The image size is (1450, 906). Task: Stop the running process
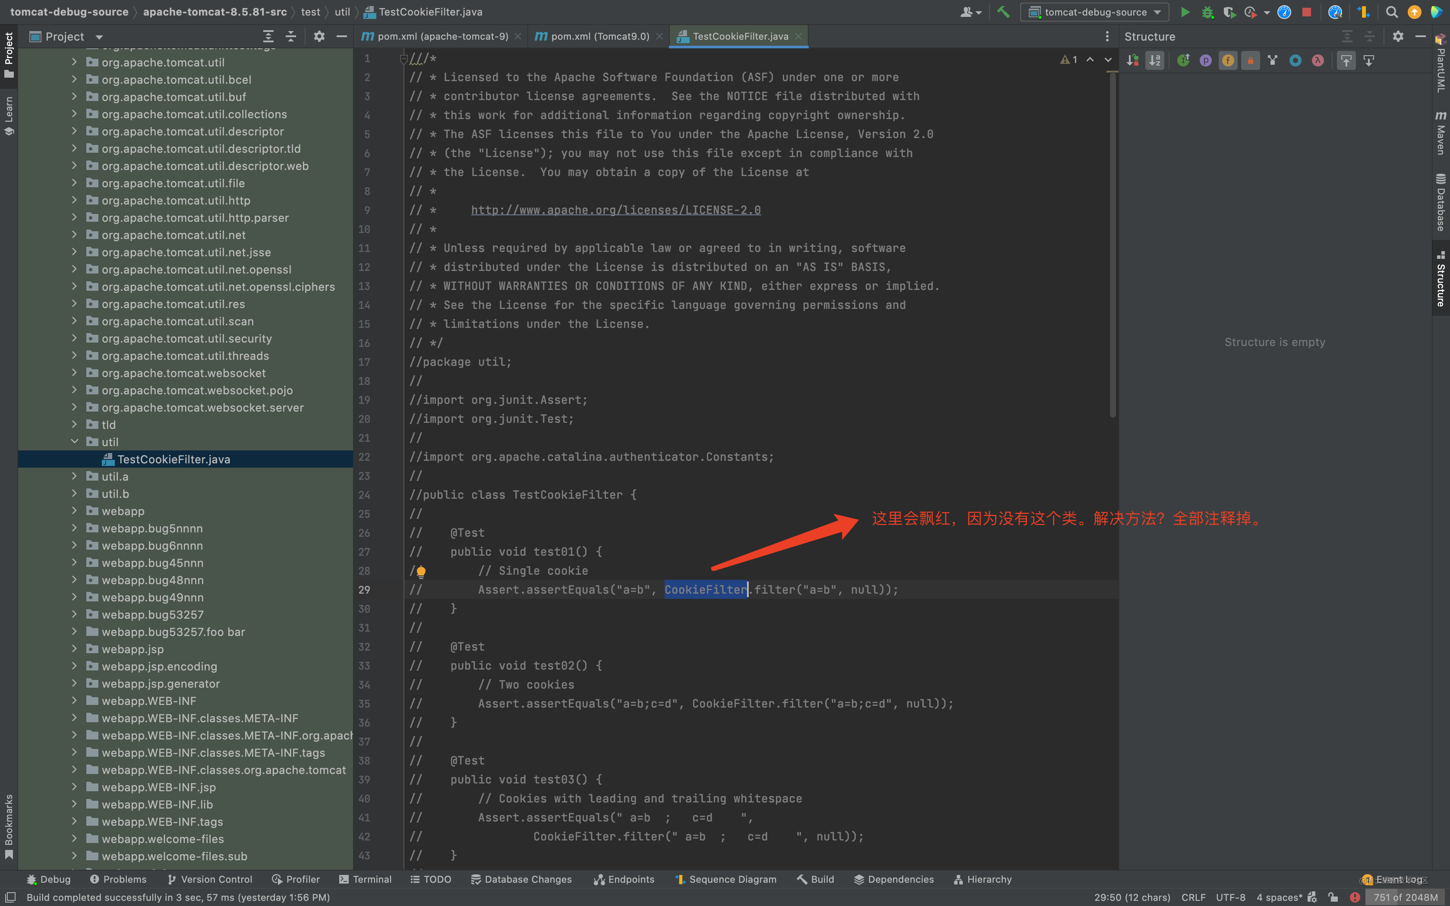click(1307, 12)
